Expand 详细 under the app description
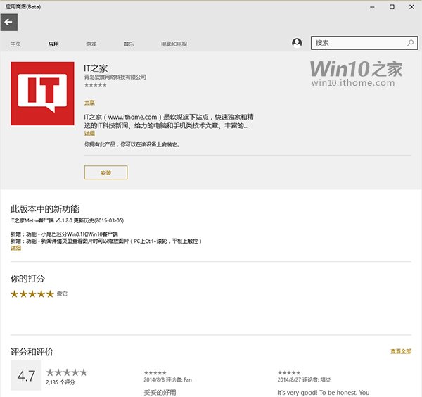Image resolution: width=422 pixels, height=397 pixels. (89, 133)
